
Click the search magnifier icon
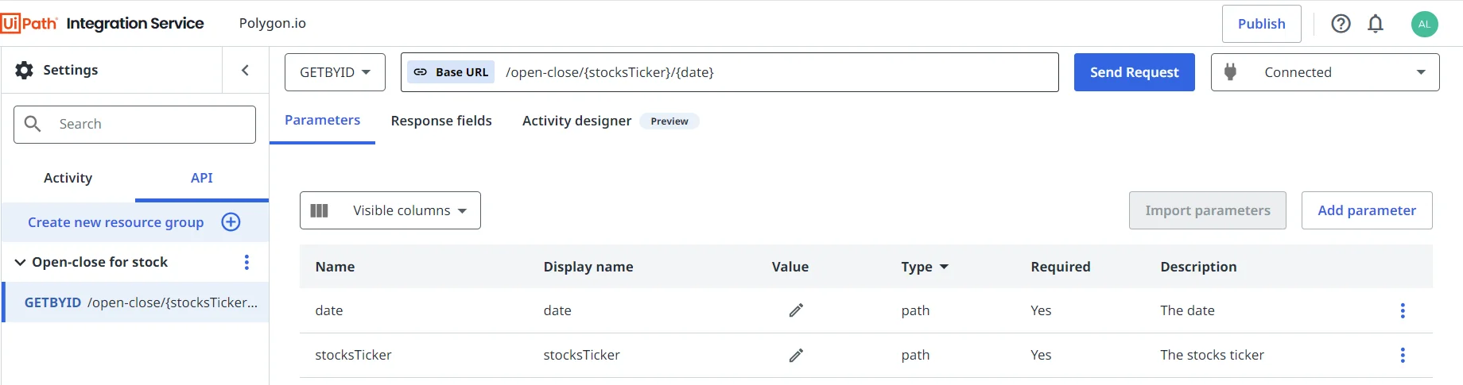tap(33, 124)
